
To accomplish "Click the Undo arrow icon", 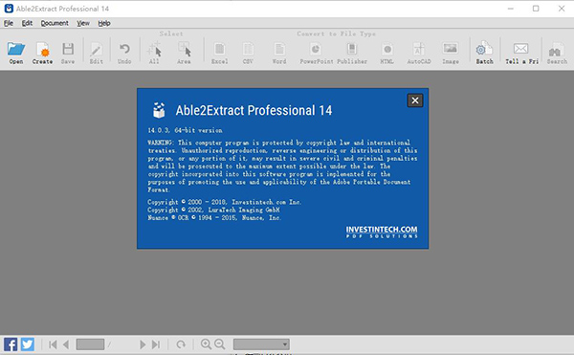I will tap(124, 49).
